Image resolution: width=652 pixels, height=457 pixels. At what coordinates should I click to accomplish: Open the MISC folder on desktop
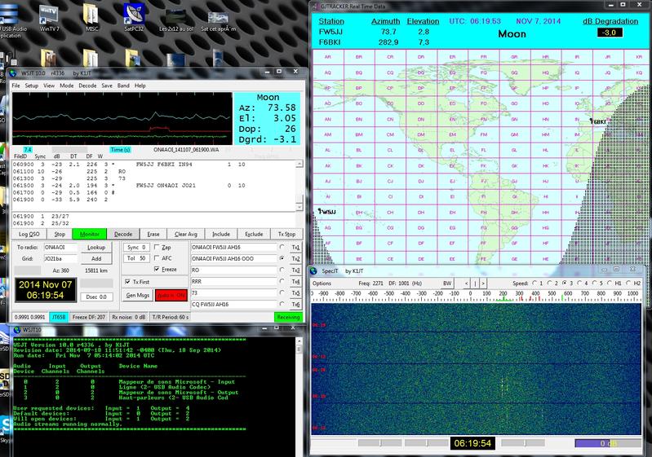91,18
